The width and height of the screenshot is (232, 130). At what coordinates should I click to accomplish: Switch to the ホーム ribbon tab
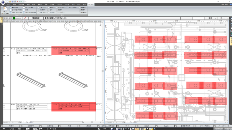point(9,4)
